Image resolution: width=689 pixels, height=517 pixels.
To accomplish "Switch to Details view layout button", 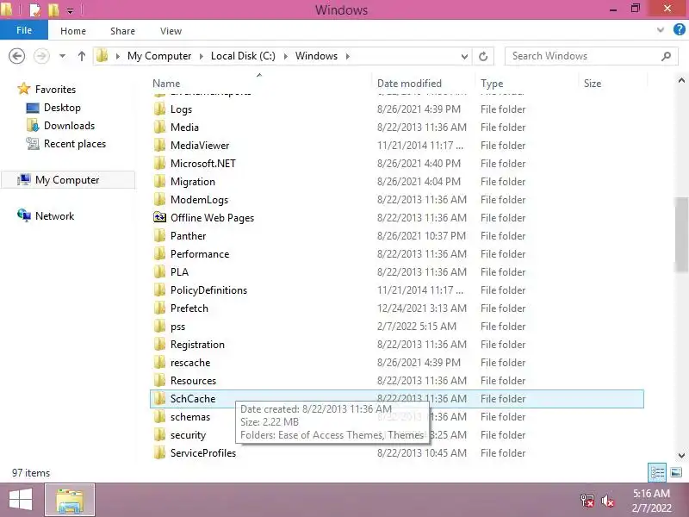I will 657,472.
